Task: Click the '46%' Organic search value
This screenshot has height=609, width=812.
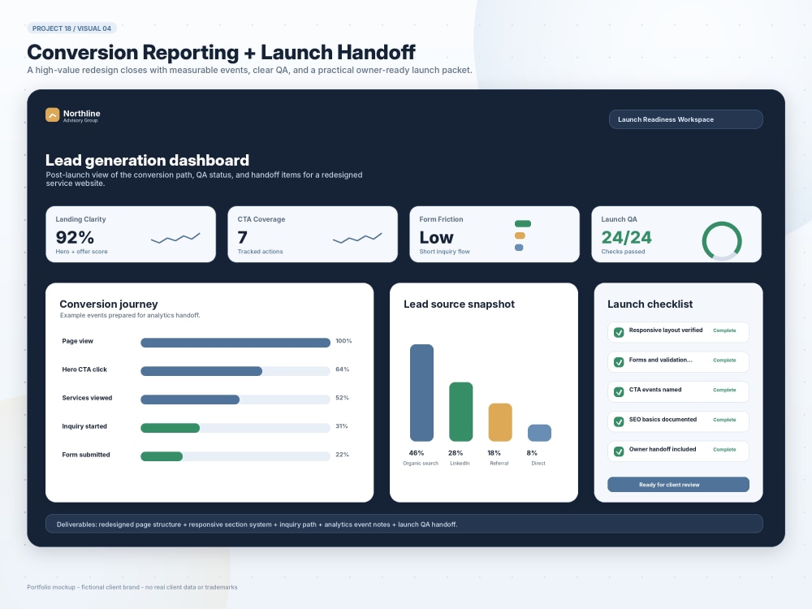Action: (417, 452)
